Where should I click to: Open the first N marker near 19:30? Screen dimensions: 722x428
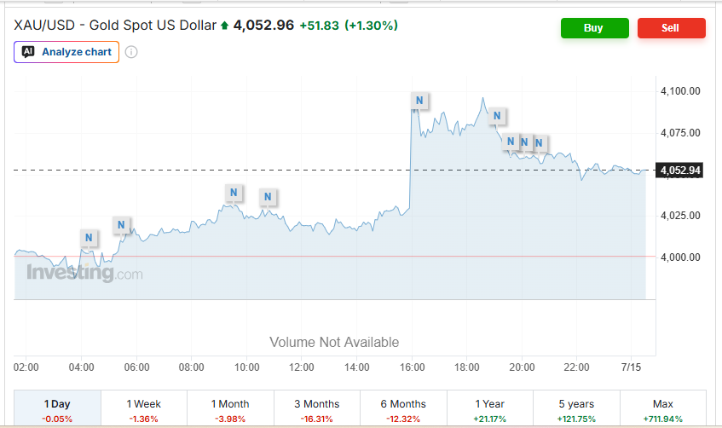[511, 142]
